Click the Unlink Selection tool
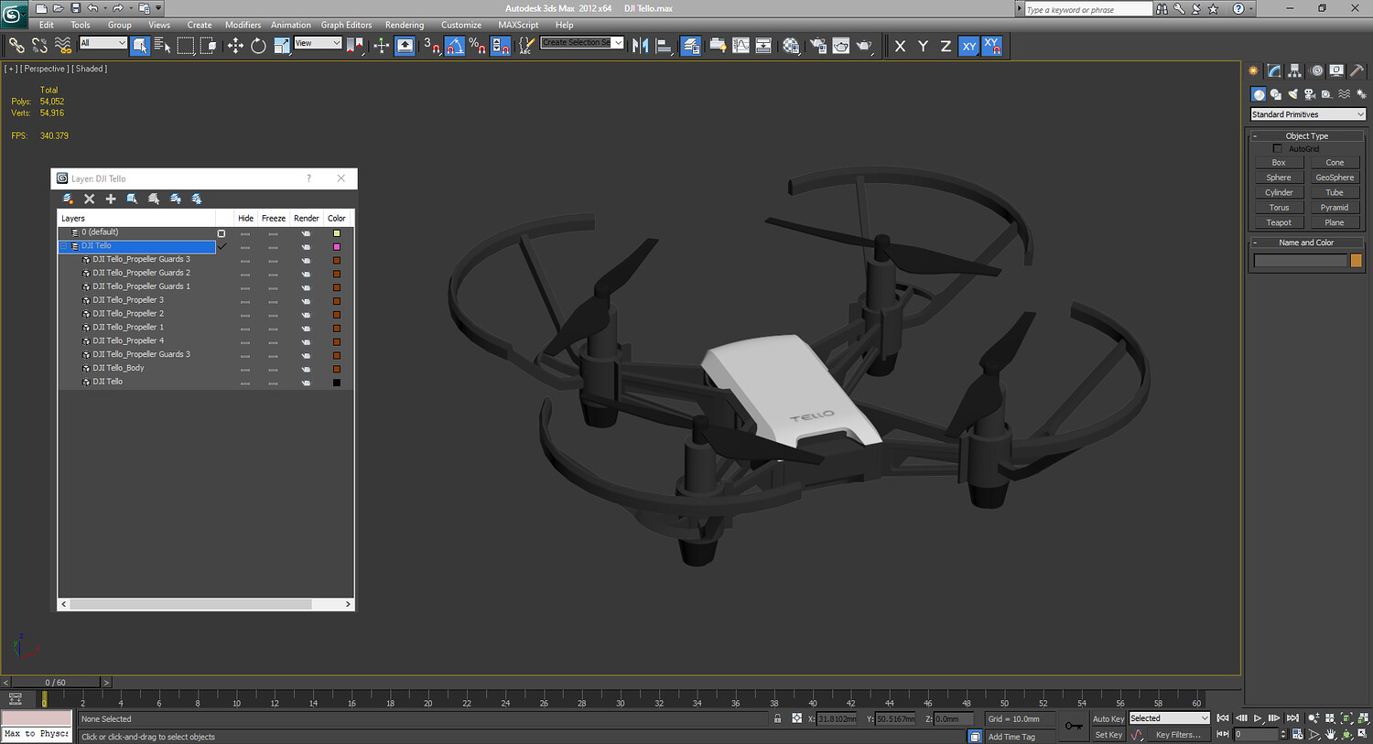This screenshot has height=744, width=1373. (x=39, y=45)
